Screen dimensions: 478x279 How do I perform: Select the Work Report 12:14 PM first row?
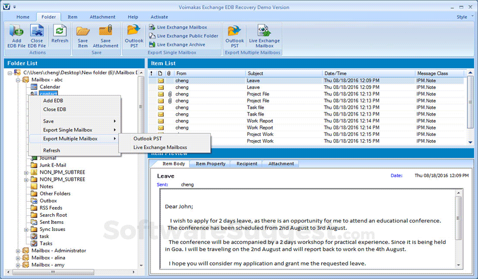(x=307, y=121)
